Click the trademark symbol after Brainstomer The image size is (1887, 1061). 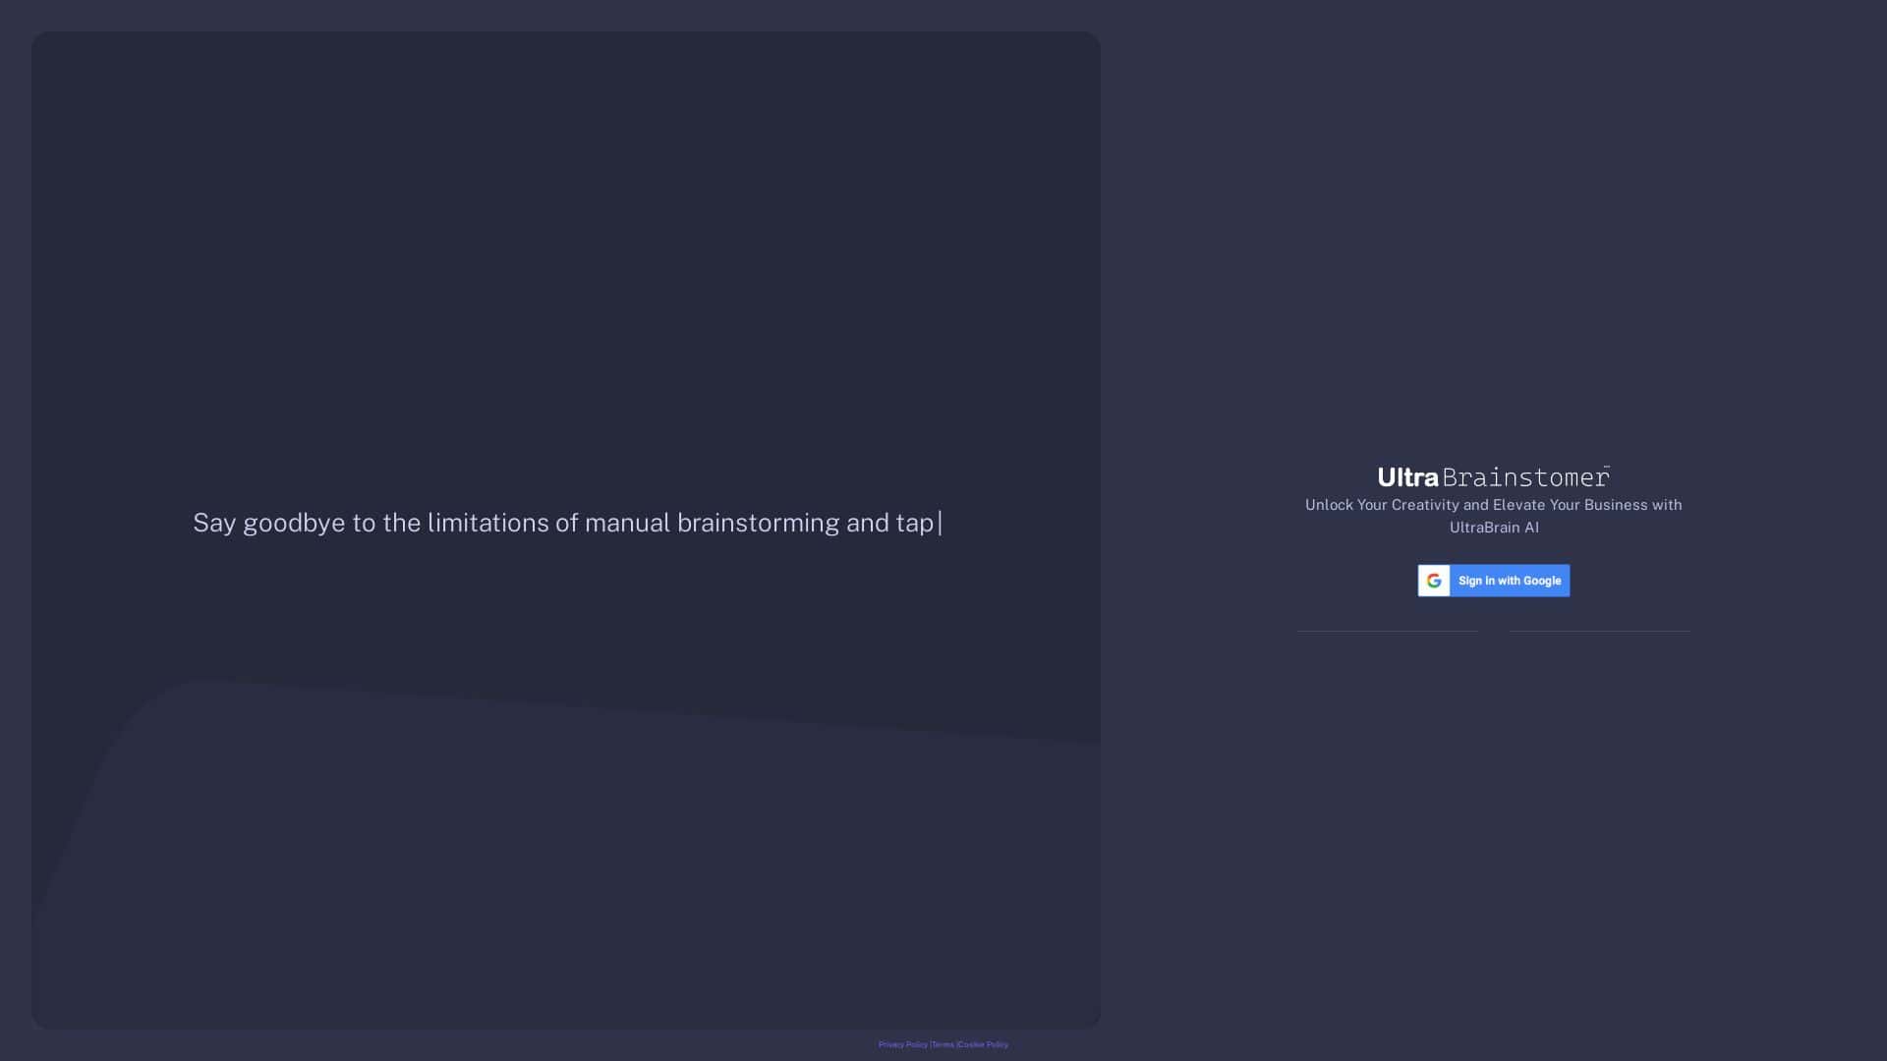tap(1608, 470)
